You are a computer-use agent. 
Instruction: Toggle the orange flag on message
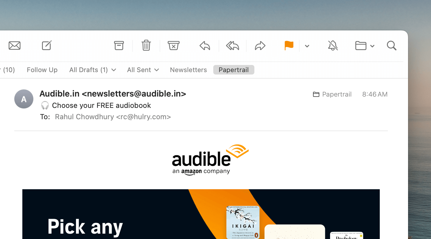(x=289, y=46)
